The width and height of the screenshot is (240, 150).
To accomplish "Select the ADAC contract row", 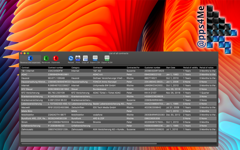I will pos(118,74).
